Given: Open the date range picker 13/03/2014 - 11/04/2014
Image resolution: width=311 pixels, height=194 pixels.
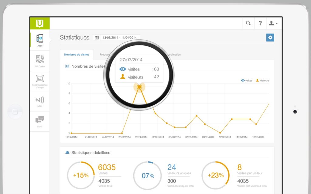Looking at the screenshot, I should pos(120,38).
